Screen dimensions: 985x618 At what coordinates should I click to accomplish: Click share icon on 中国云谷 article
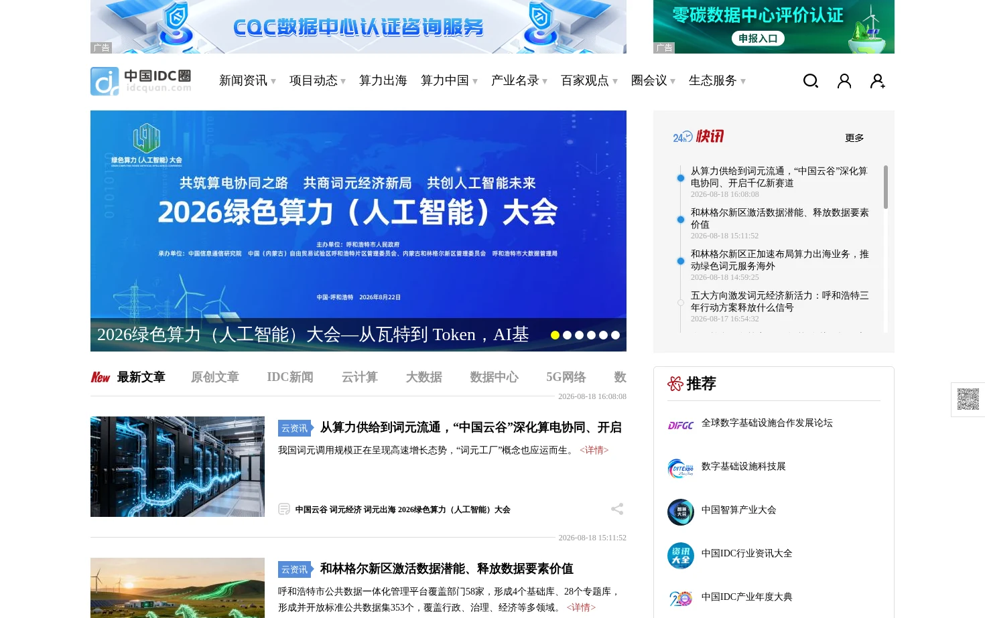pyautogui.click(x=617, y=509)
